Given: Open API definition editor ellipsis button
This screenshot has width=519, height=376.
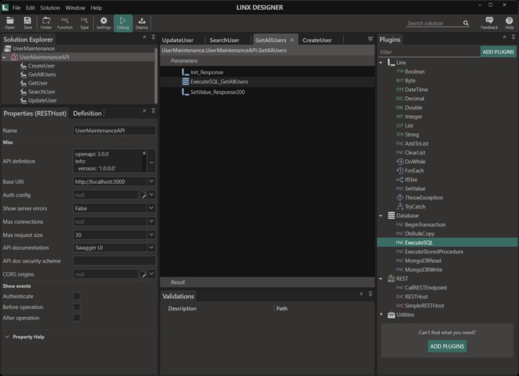Looking at the screenshot, I should (151, 163).
